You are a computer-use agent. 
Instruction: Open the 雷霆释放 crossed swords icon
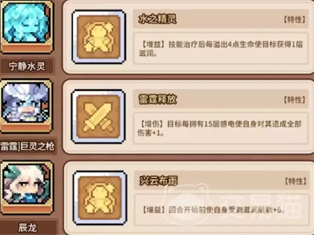tap(98, 117)
